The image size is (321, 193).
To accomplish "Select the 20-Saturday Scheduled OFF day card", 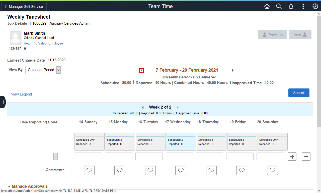I will coord(273,142).
